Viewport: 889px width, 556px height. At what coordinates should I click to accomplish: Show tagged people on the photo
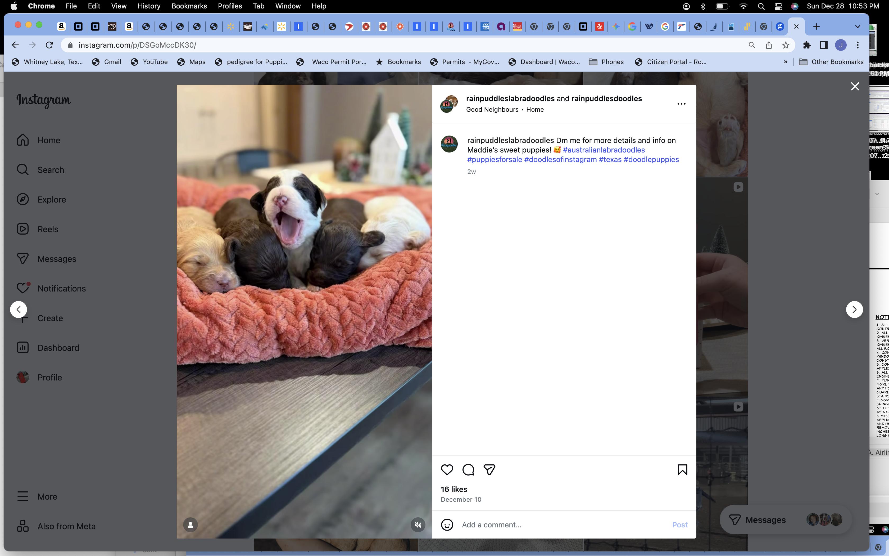pos(190,525)
